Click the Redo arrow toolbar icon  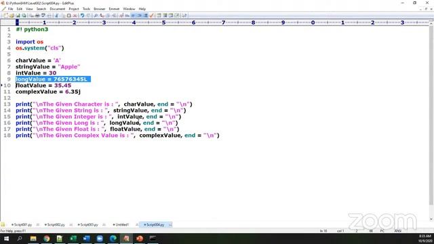88,16
